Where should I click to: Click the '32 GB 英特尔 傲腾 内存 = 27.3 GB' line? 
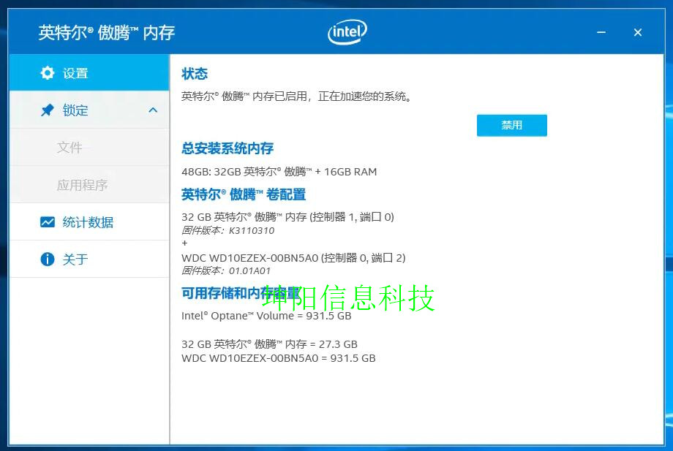(x=269, y=344)
